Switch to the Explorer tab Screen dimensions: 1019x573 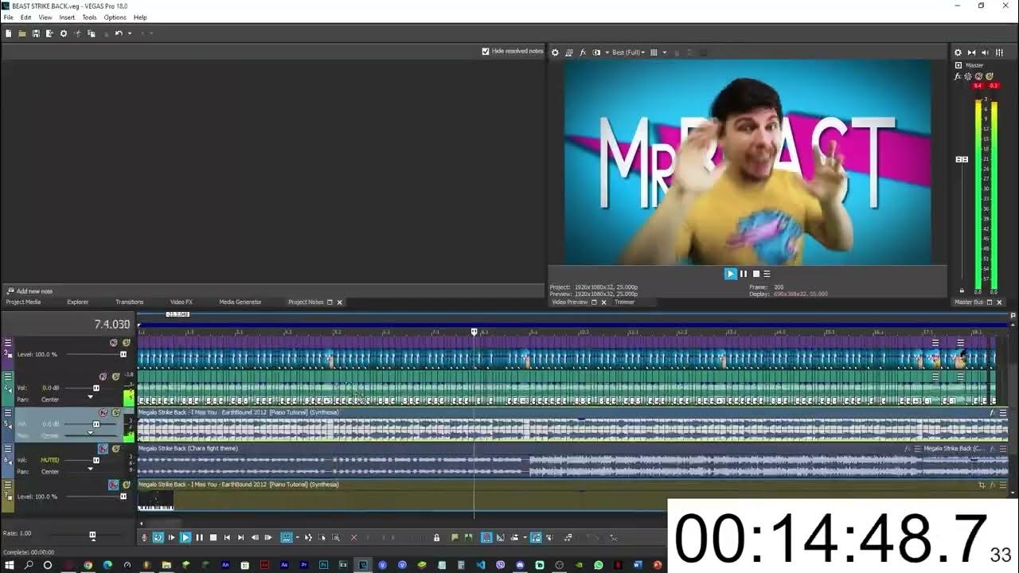[77, 302]
